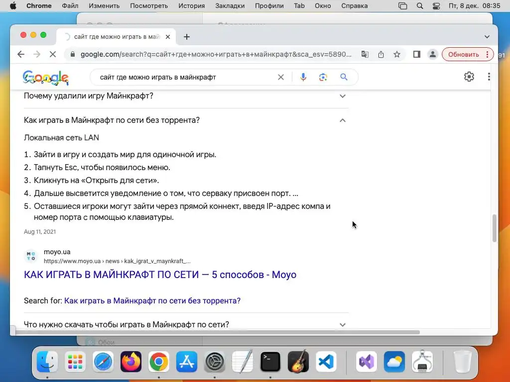The width and height of the screenshot is (510, 382).
Task: Open the Google apps dots menu
Action: click(489, 77)
